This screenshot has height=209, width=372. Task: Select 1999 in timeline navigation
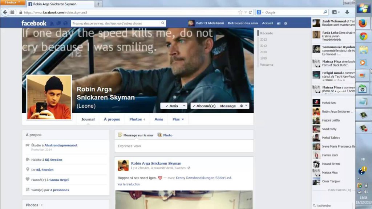click(263, 58)
